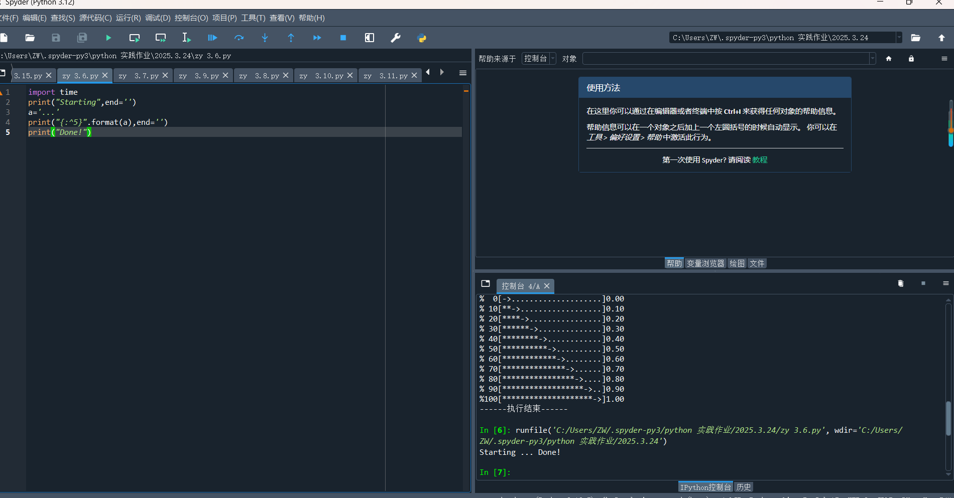
Task: Click the In [7]: console prompt
Action: click(x=495, y=472)
